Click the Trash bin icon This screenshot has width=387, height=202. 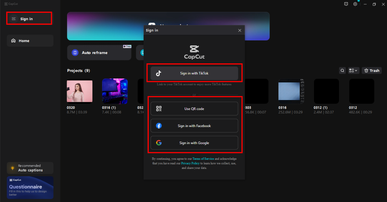[366, 70]
